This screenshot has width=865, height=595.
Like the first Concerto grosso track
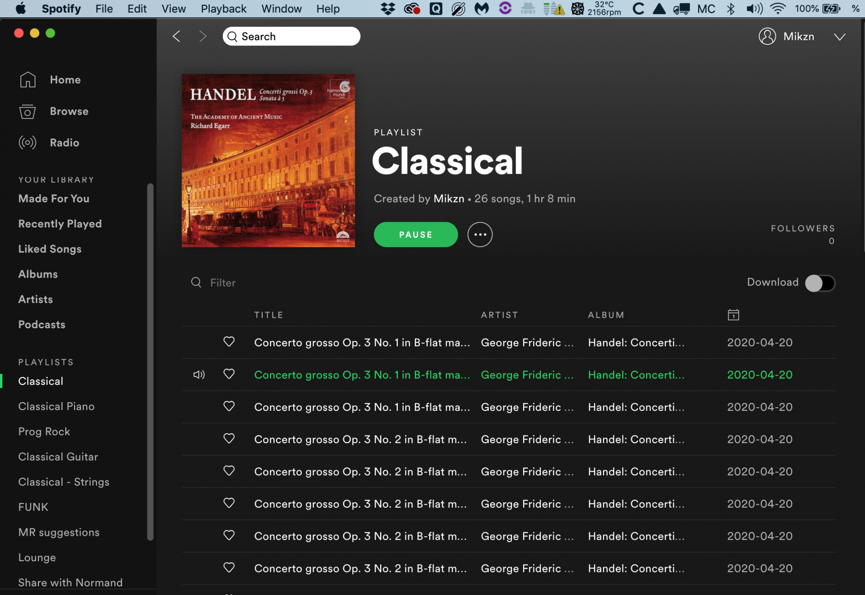click(x=229, y=342)
